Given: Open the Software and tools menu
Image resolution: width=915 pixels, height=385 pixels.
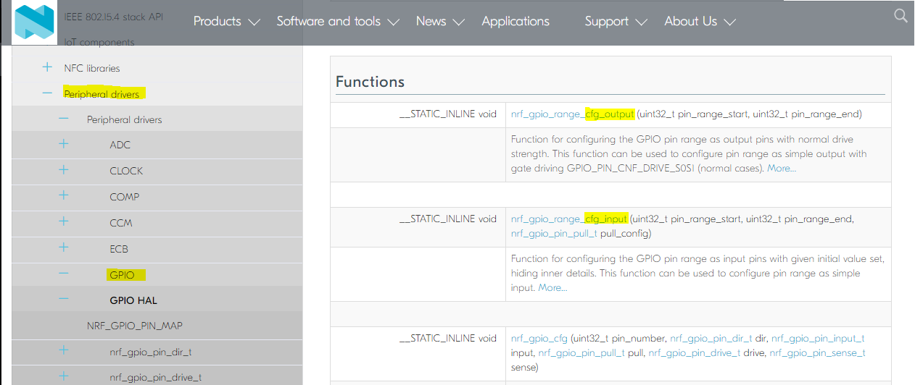Looking at the screenshot, I should coord(337,22).
